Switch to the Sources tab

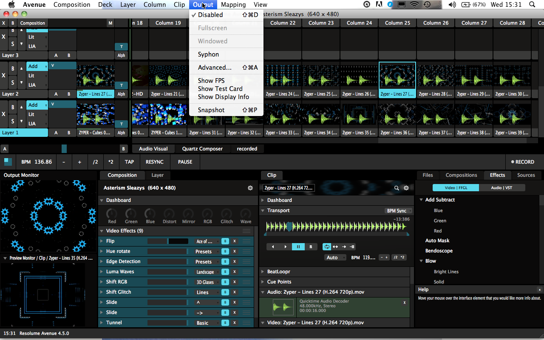(526, 175)
